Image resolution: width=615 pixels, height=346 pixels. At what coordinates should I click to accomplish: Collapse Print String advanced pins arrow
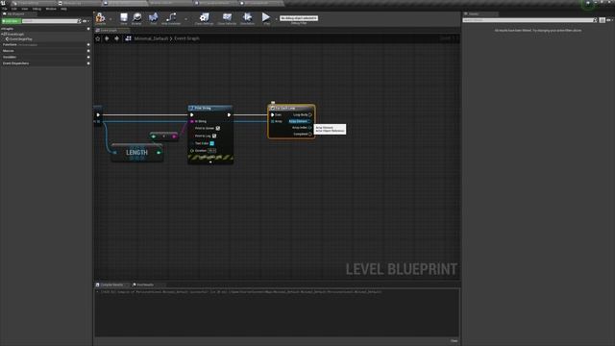[210, 161]
